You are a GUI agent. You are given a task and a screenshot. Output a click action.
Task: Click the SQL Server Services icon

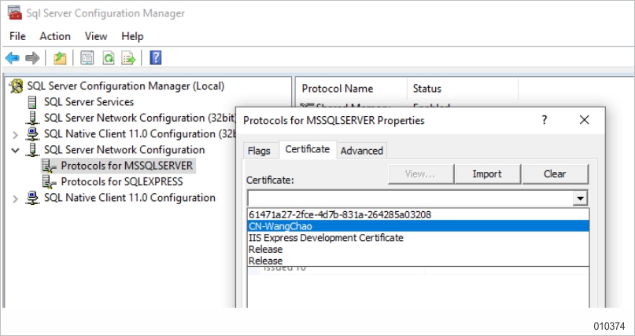[32, 102]
